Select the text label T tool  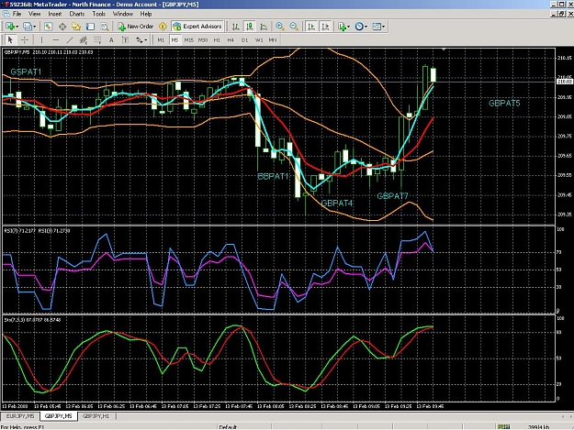click(125, 39)
